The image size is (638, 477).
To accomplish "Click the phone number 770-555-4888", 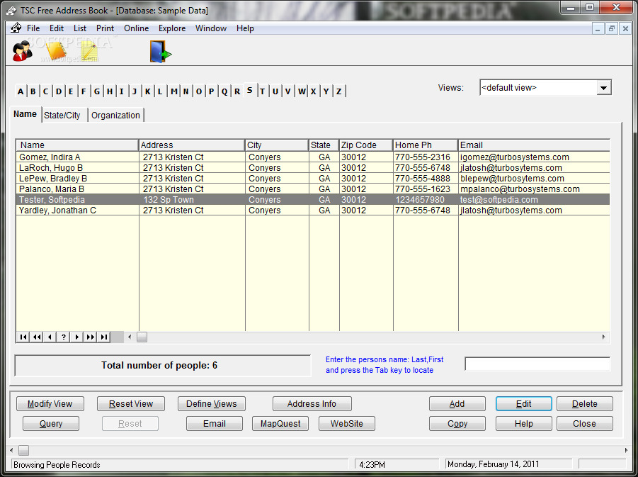I will (x=423, y=179).
